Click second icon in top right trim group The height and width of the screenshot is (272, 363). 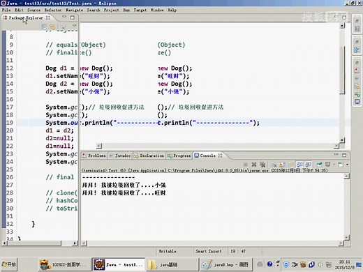click(x=357, y=29)
